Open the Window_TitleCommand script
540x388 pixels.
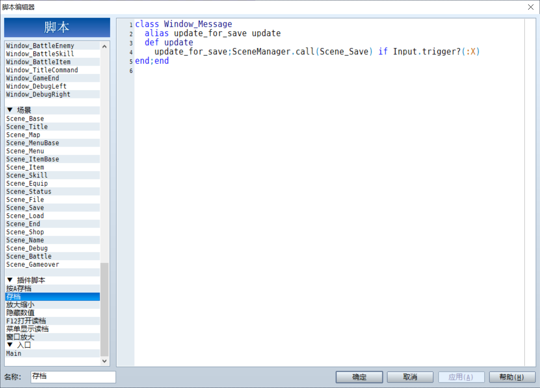click(x=53, y=70)
